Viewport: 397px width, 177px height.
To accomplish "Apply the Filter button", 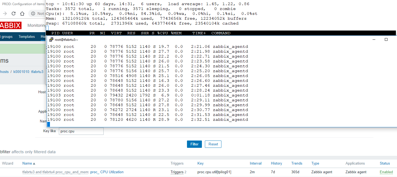I will [194, 144].
